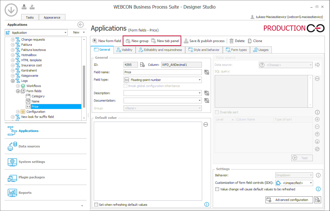Click the ID settings icon next to 4395
This screenshot has width=330, height=211.
(142, 65)
